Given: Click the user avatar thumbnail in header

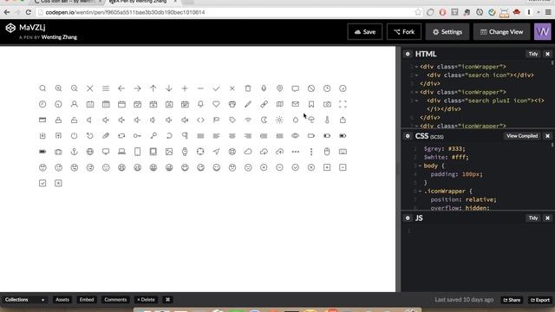Looking at the screenshot, I should tap(543, 32).
